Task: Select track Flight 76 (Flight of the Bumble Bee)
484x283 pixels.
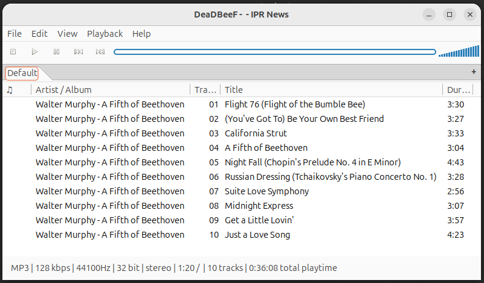Action: tap(295, 104)
